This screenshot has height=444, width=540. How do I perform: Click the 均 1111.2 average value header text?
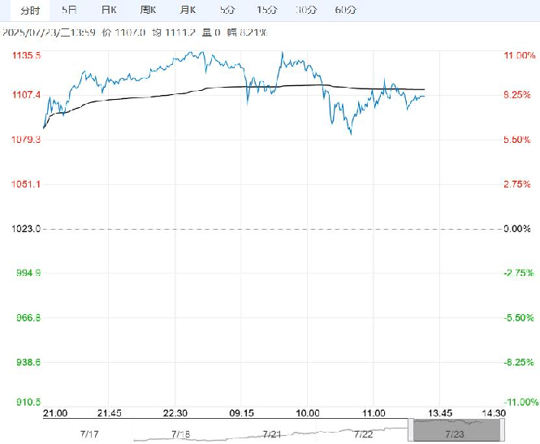click(x=174, y=32)
